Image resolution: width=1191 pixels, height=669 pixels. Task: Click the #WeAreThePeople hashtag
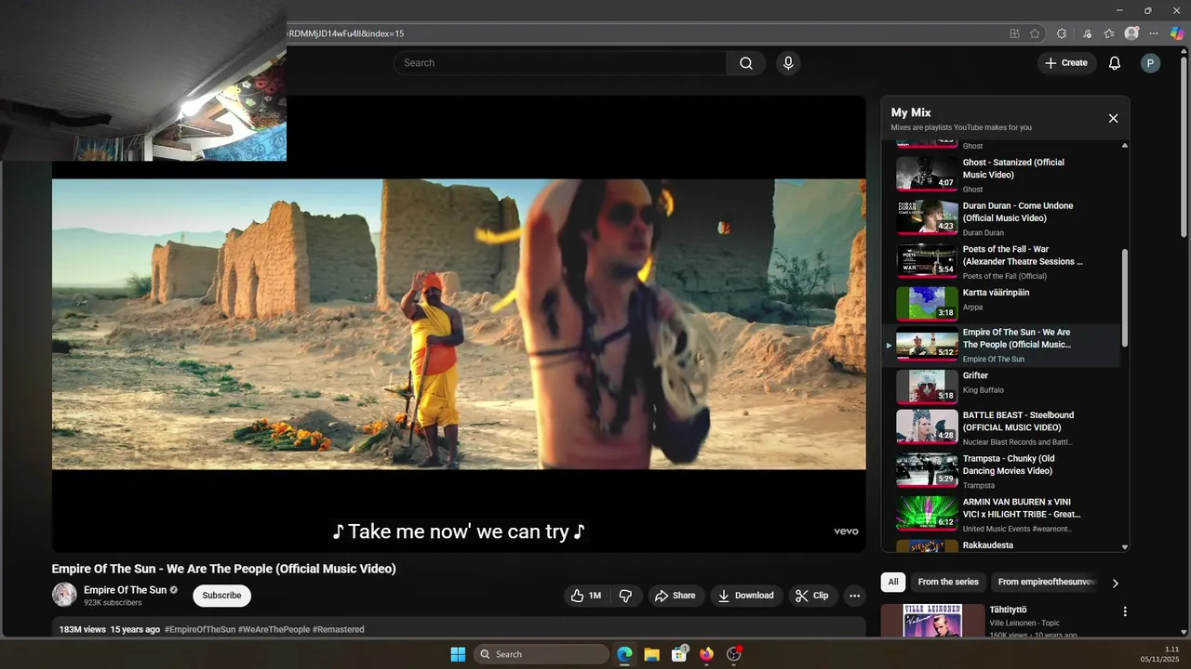(274, 629)
